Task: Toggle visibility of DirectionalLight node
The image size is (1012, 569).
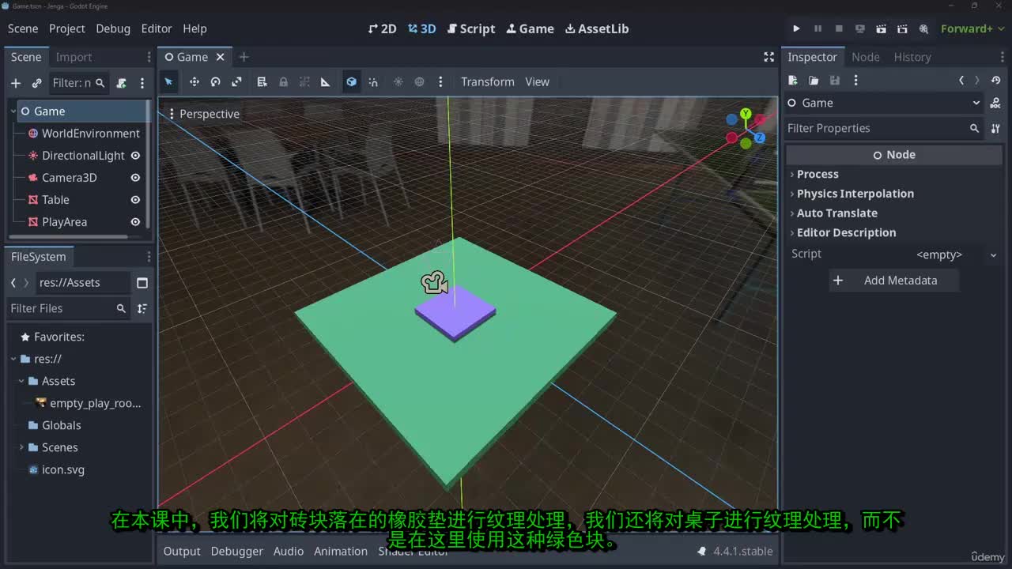Action: (x=135, y=156)
